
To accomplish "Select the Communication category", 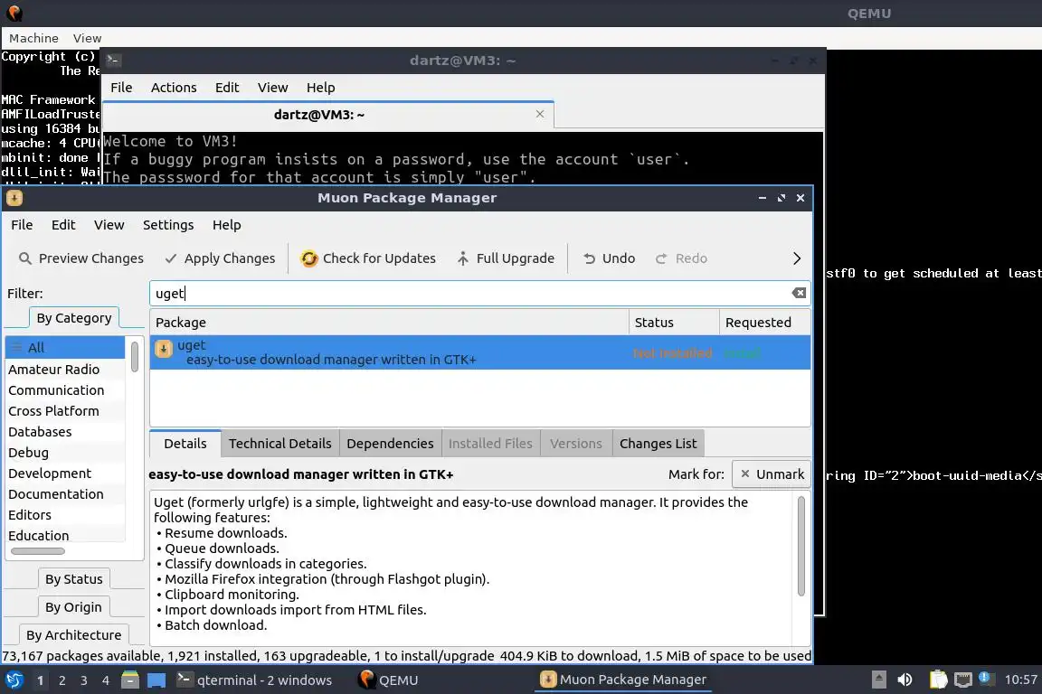I will (x=65, y=390).
